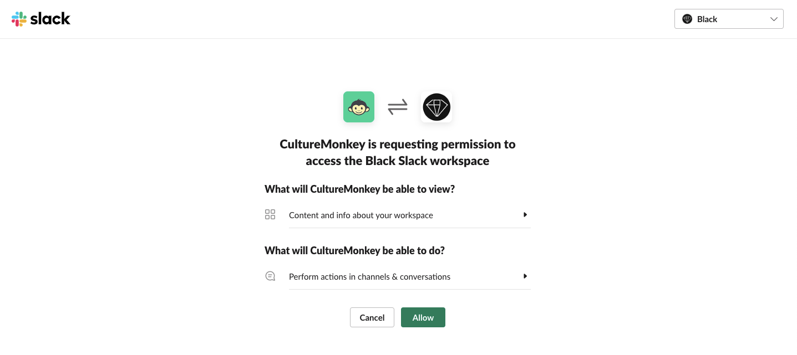
Task: Click the triangle arrow next to perform actions
Action: (525, 276)
